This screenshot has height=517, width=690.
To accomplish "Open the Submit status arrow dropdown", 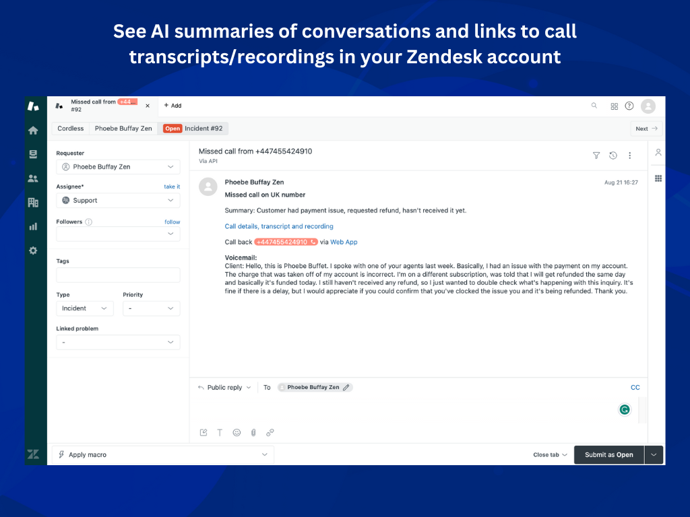I will click(654, 454).
